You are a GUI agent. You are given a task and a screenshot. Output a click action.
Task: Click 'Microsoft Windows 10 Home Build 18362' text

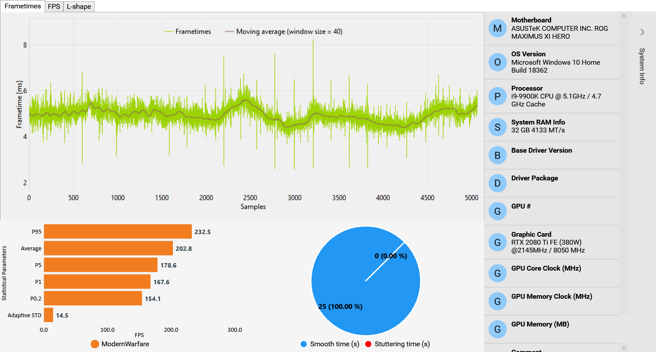pyautogui.click(x=556, y=66)
